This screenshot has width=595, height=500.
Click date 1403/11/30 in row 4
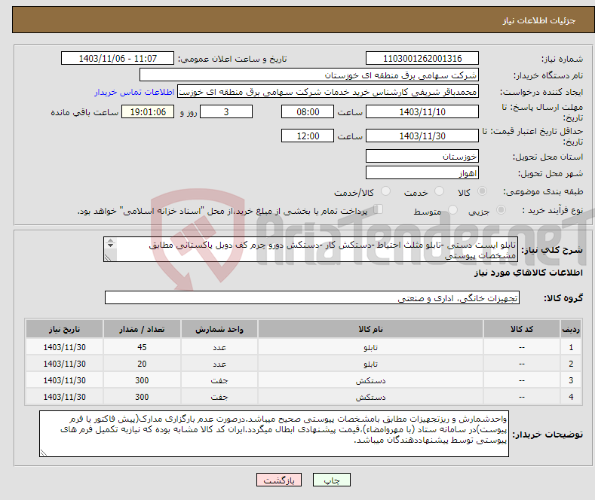coord(65,398)
